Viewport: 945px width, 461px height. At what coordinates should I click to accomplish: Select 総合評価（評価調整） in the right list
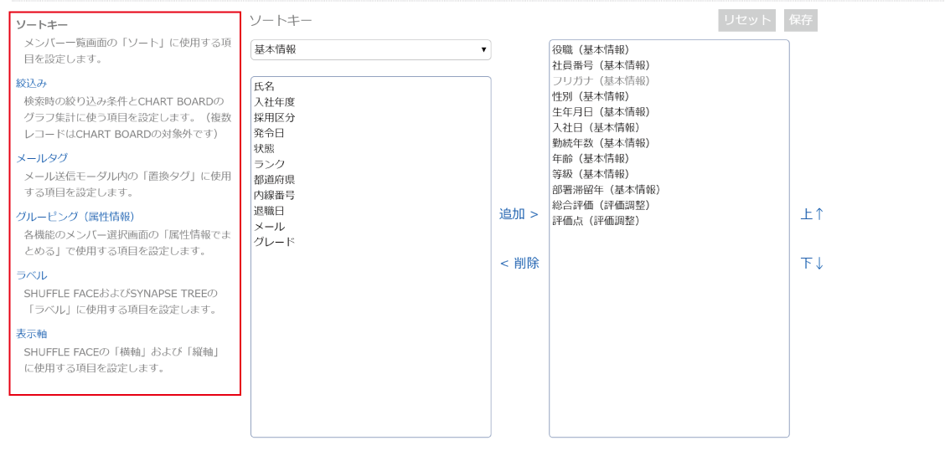[x=601, y=205]
